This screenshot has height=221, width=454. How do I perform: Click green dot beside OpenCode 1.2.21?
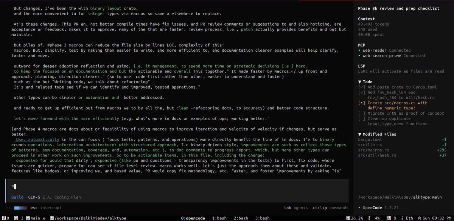click(359, 207)
